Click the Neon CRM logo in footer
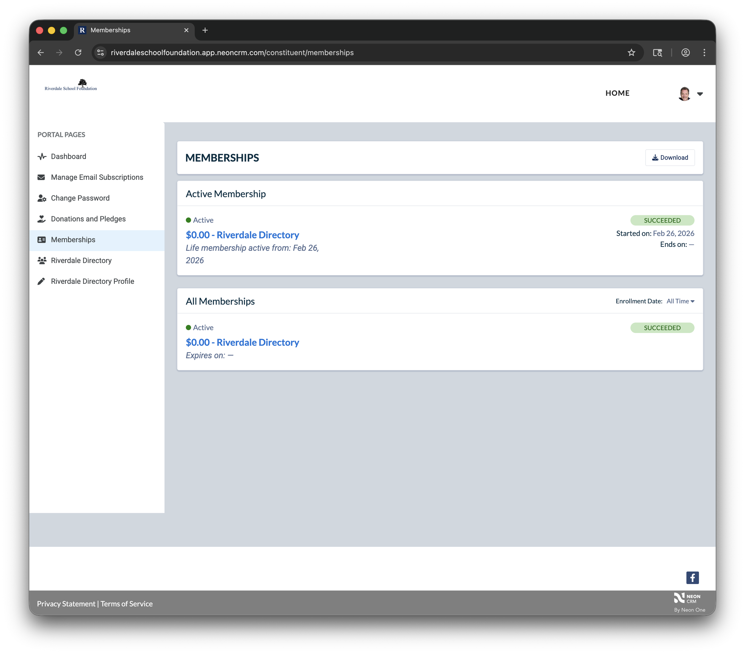This screenshot has height=654, width=745. tap(687, 598)
